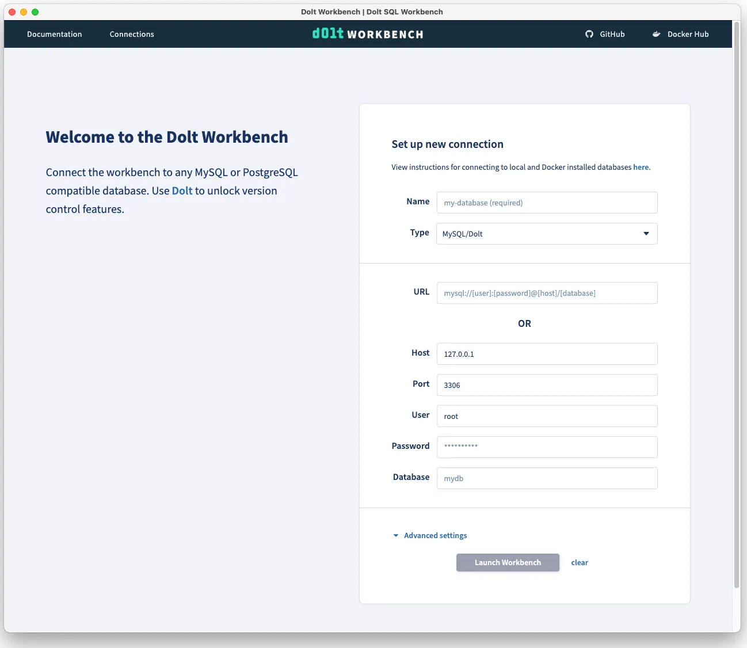Collapse Advanced settings using its chevron
Image resolution: width=747 pixels, height=648 pixels.
(x=395, y=535)
